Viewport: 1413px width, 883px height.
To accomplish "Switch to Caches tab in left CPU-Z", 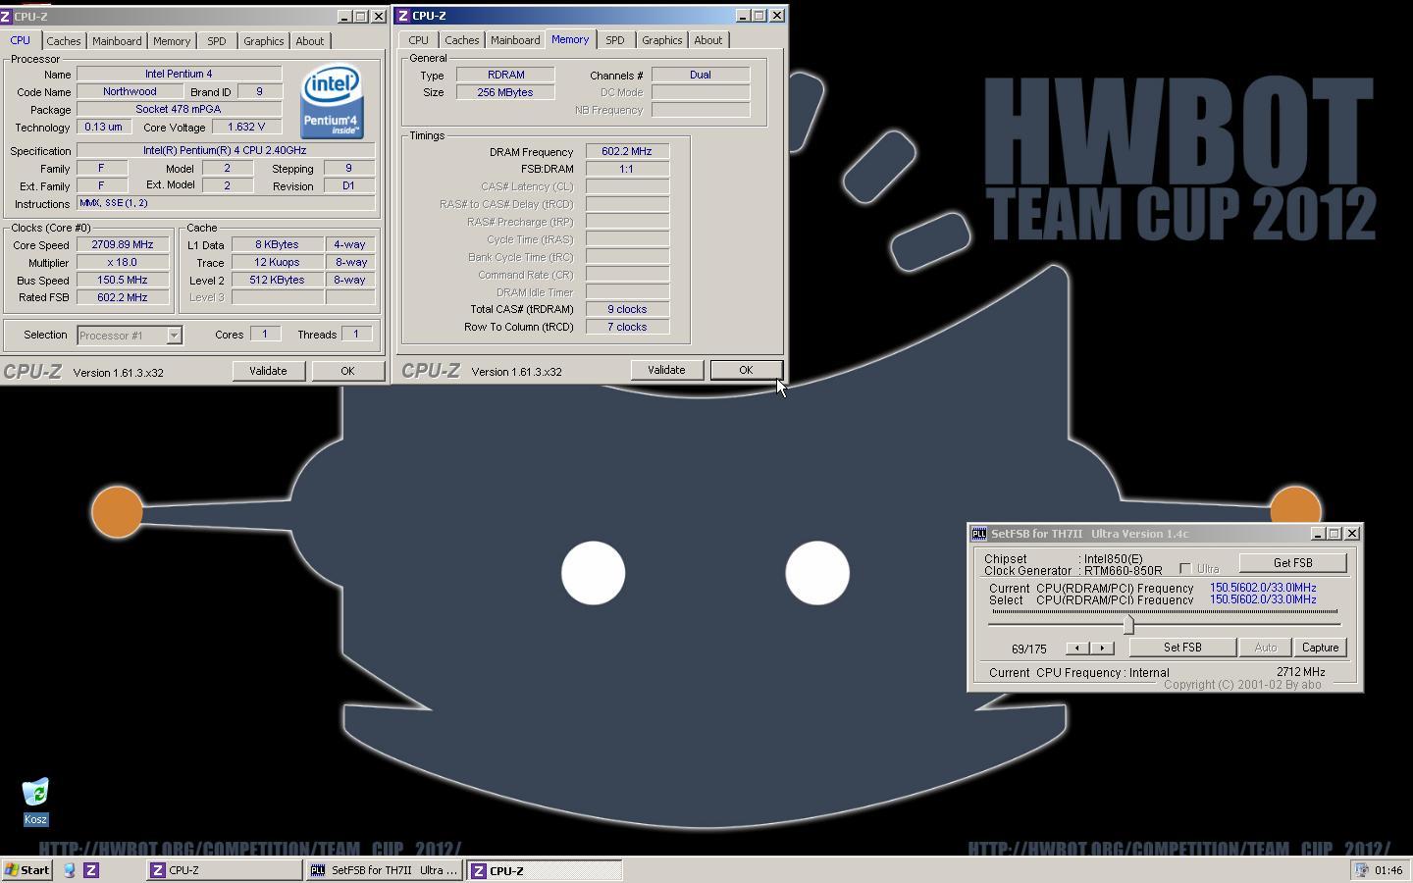I will 64,41.
